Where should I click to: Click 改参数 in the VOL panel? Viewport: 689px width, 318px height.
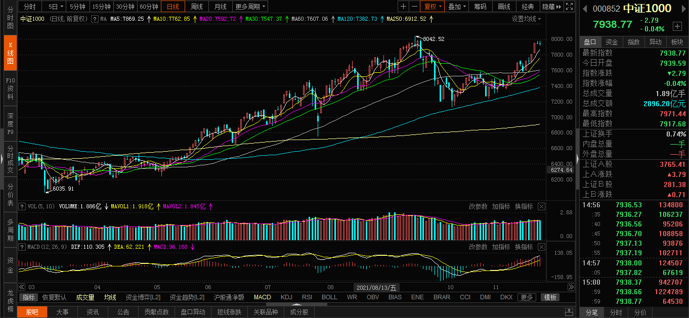478,206
